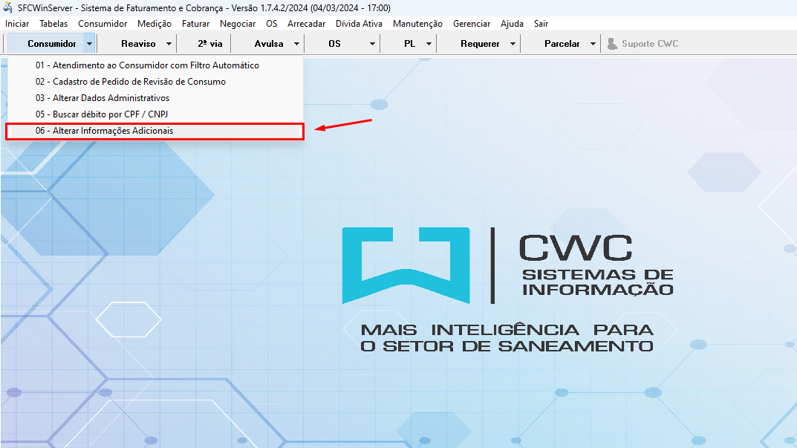The width and height of the screenshot is (797, 448).
Task: Expand the Reaviso toolbar dropdown arrow
Action: tap(169, 44)
